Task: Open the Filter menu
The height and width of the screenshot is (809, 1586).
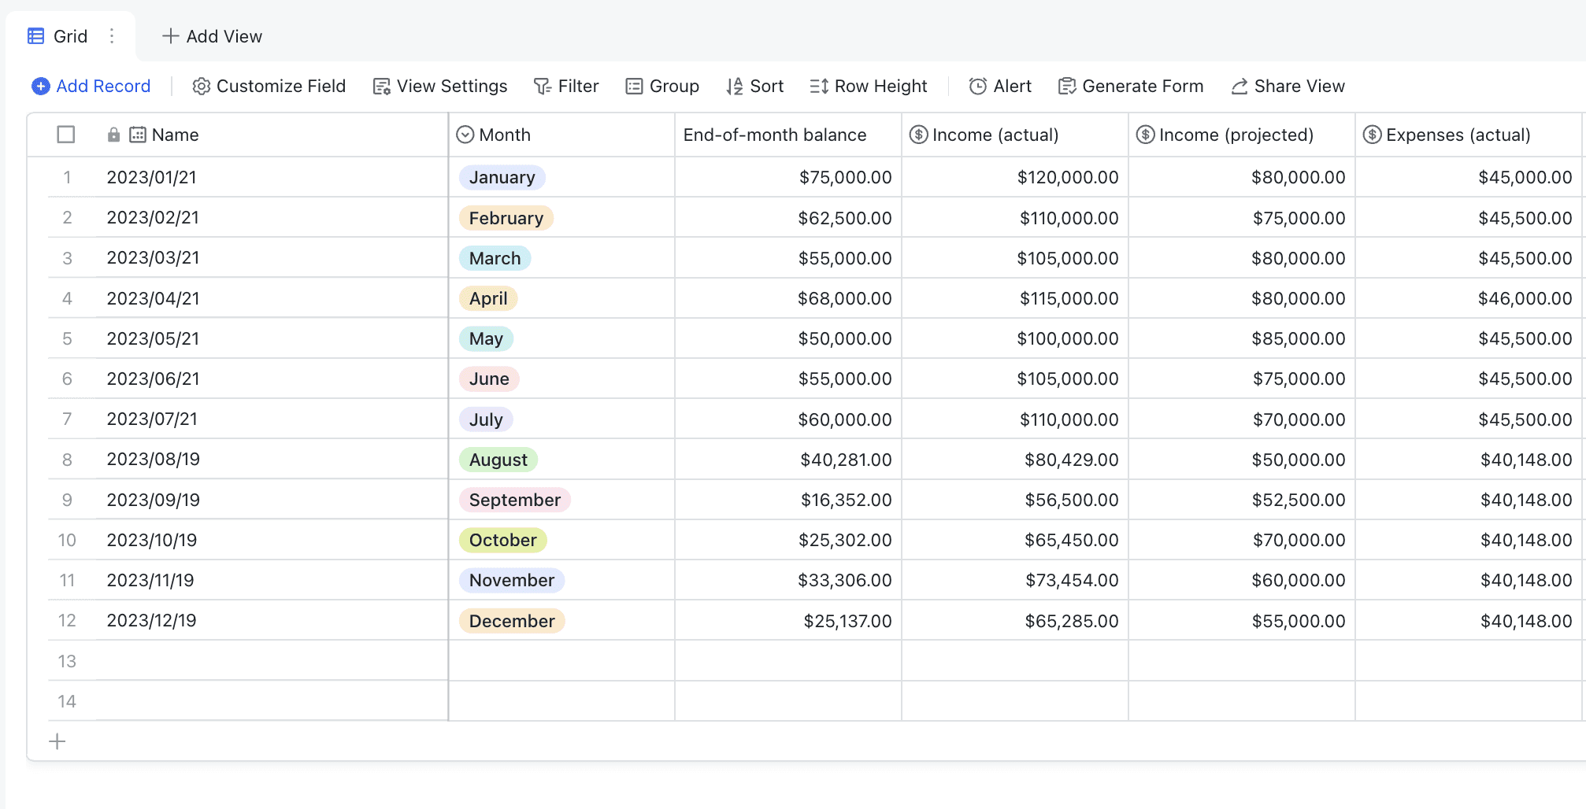Action: tap(566, 86)
